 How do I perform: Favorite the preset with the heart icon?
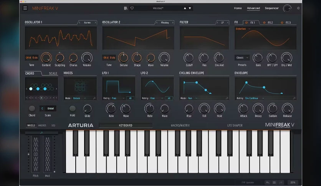[132, 8]
